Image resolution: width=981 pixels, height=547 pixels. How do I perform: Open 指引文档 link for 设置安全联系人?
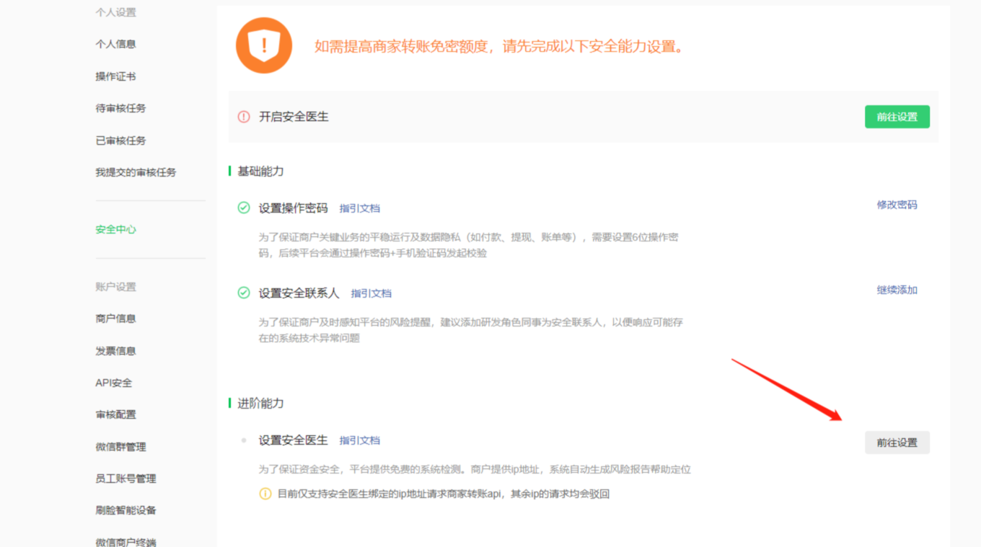(371, 293)
